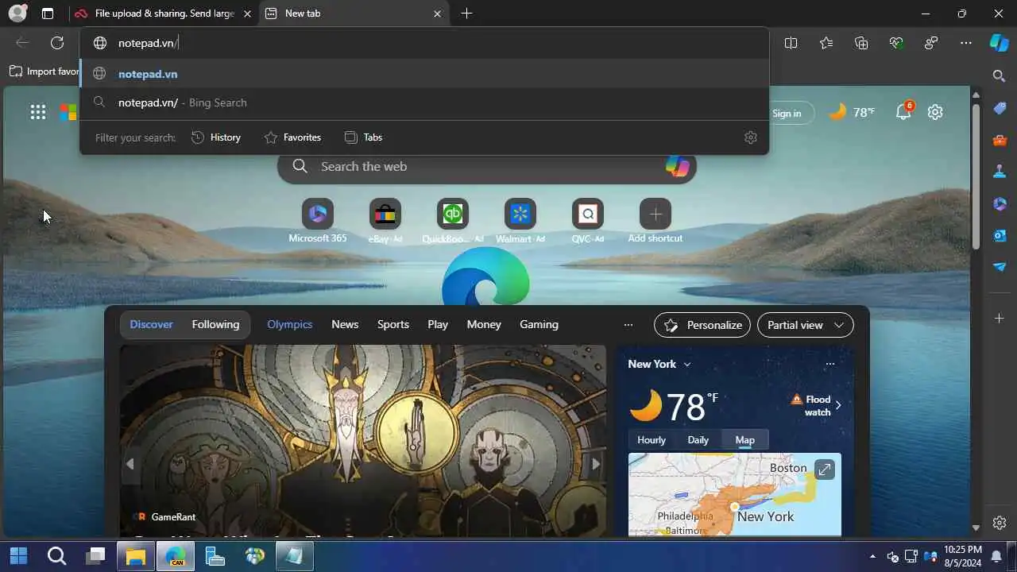Open the sidebar shopping tag icon
Screen dimensions: 1017x572
tap(1000, 108)
